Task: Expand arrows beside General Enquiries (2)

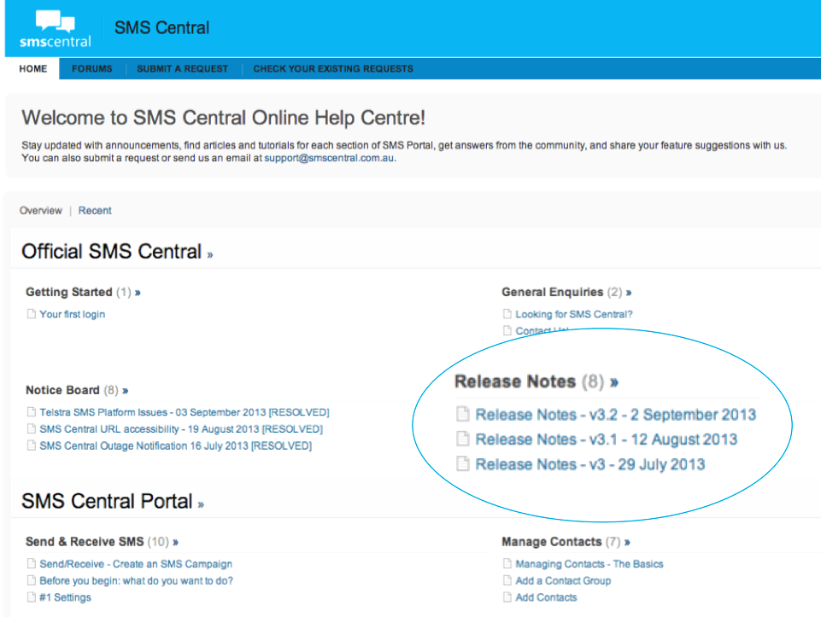Action: [x=629, y=293]
